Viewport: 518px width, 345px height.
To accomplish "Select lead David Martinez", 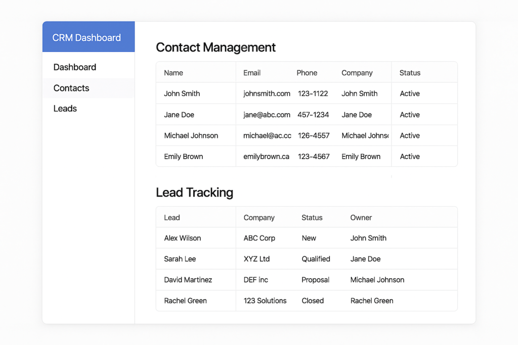I will pos(188,280).
